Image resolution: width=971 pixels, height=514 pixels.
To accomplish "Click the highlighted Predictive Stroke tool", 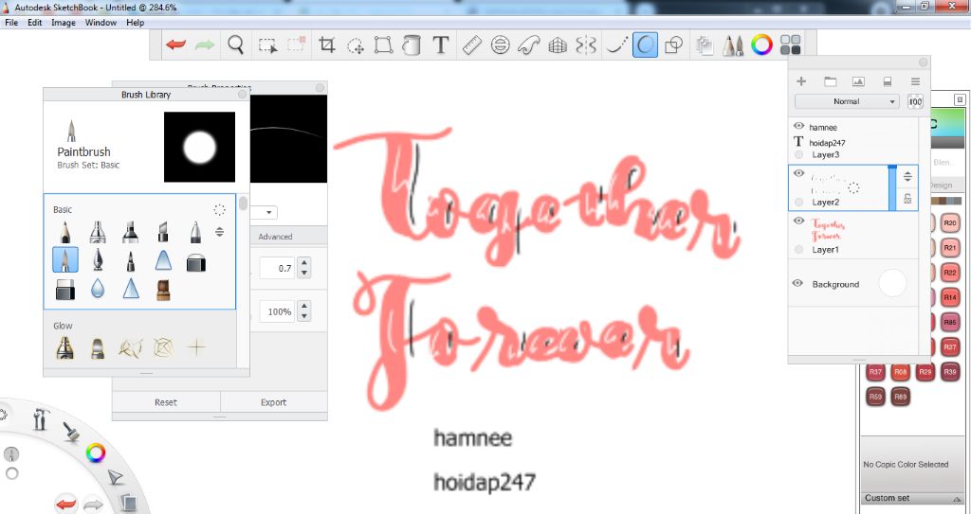I will click(645, 45).
